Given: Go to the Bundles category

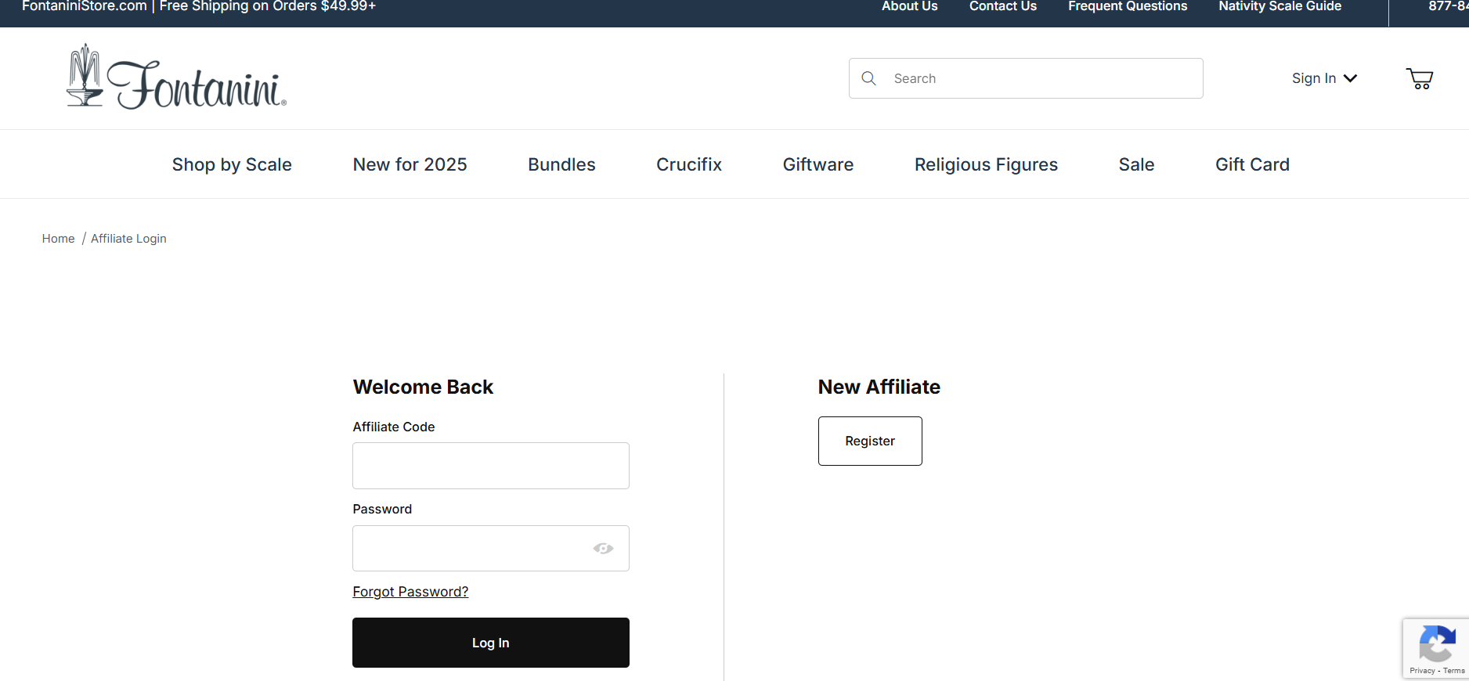Looking at the screenshot, I should [x=561, y=164].
